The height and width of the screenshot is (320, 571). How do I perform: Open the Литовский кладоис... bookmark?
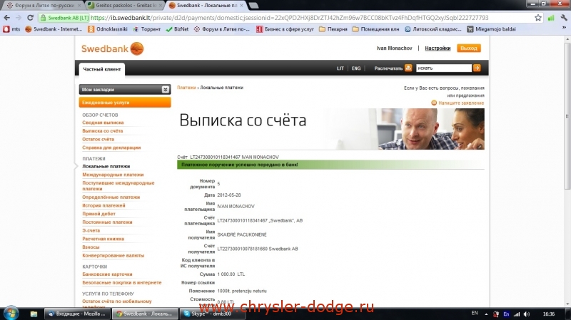[433, 29]
